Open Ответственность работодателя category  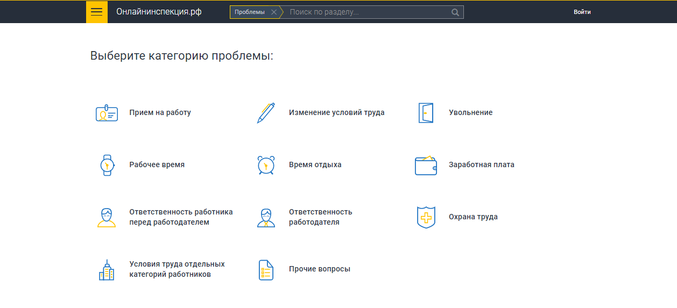pyautogui.click(x=320, y=217)
